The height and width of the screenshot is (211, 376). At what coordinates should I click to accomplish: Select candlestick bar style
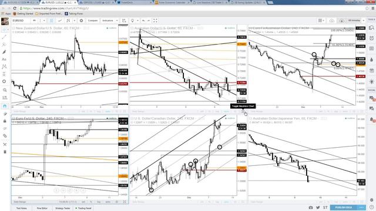(x=51, y=21)
